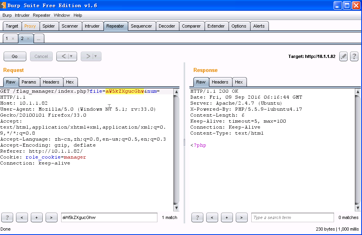Close Repeater tab 2

[28, 38]
